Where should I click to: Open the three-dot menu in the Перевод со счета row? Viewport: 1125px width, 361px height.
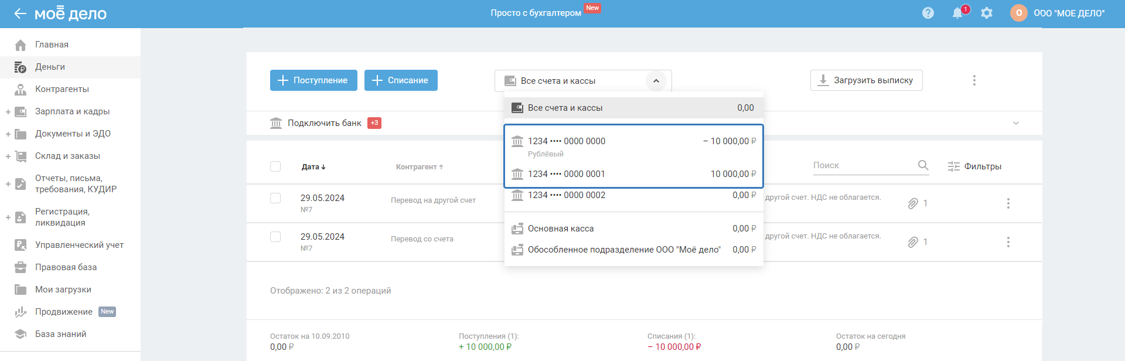click(x=1008, y=242)
